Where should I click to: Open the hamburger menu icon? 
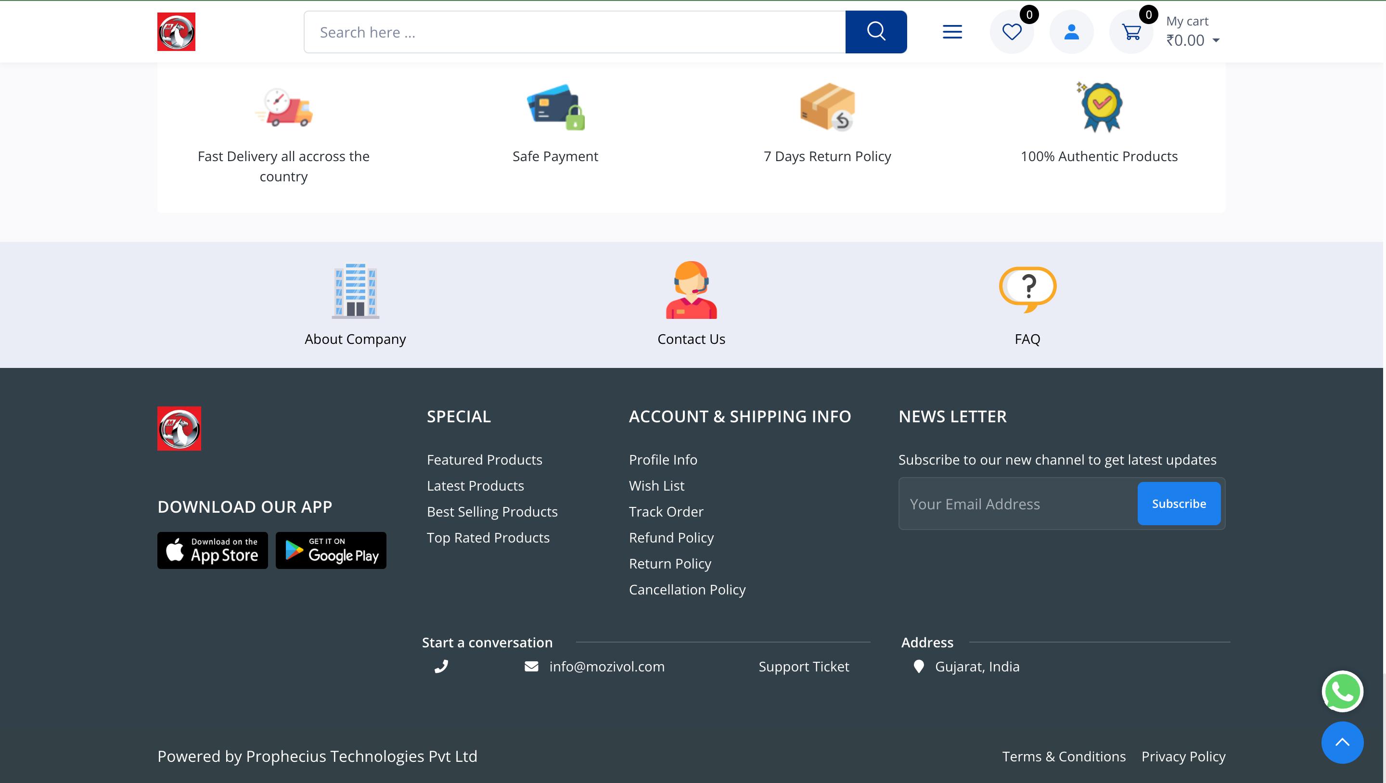(952, 32)
